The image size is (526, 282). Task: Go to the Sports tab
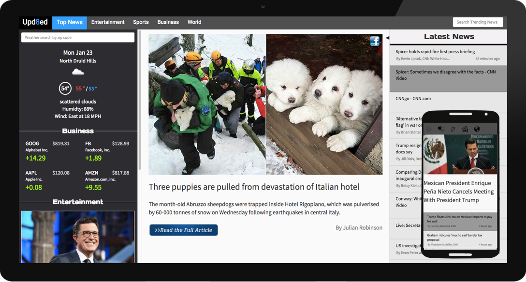(x=141, y=22)
